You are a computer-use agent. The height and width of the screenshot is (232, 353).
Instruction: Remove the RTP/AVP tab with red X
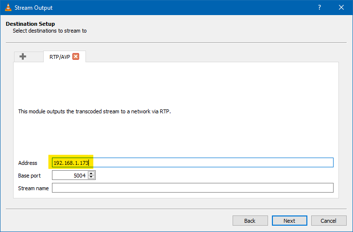pyautogui.click(x=76, y=56)
